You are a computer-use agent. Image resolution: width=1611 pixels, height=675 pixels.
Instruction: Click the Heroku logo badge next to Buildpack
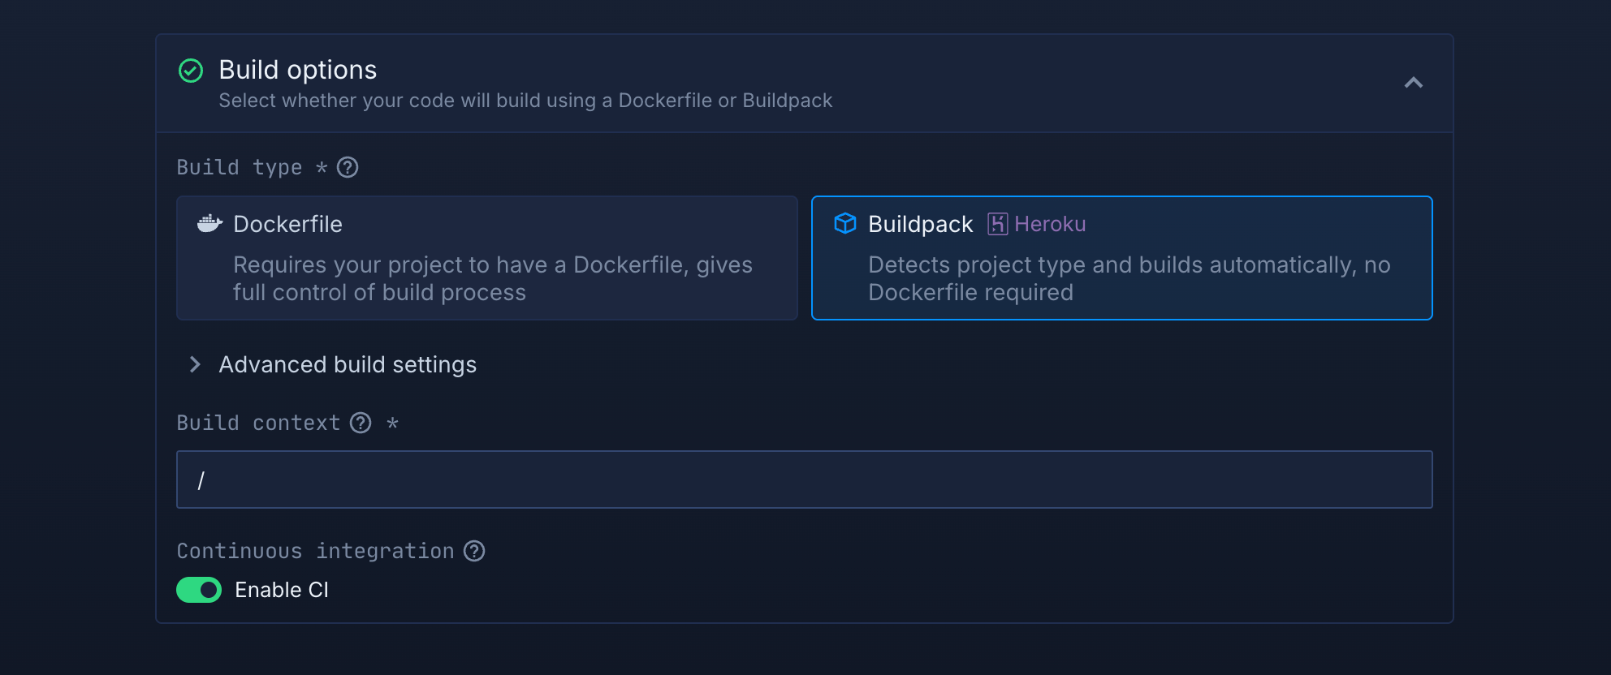997,224
